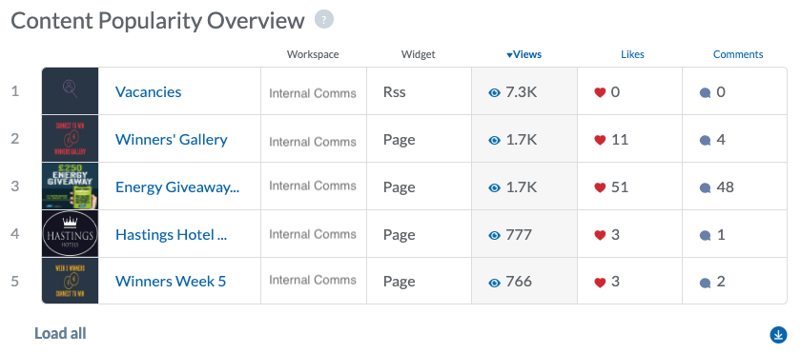The width and height of the screenshot is (801, 353).
Task: Download the content popularity report
Action: [x=778, y=335]
